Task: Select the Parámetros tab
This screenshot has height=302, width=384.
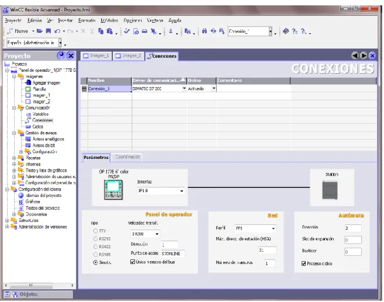Action: click(96, 157)
